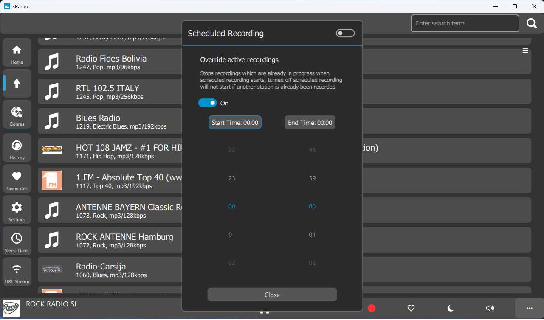Click the Start Time: 00:00 button
544x320 pixels.
pos(235,123)
